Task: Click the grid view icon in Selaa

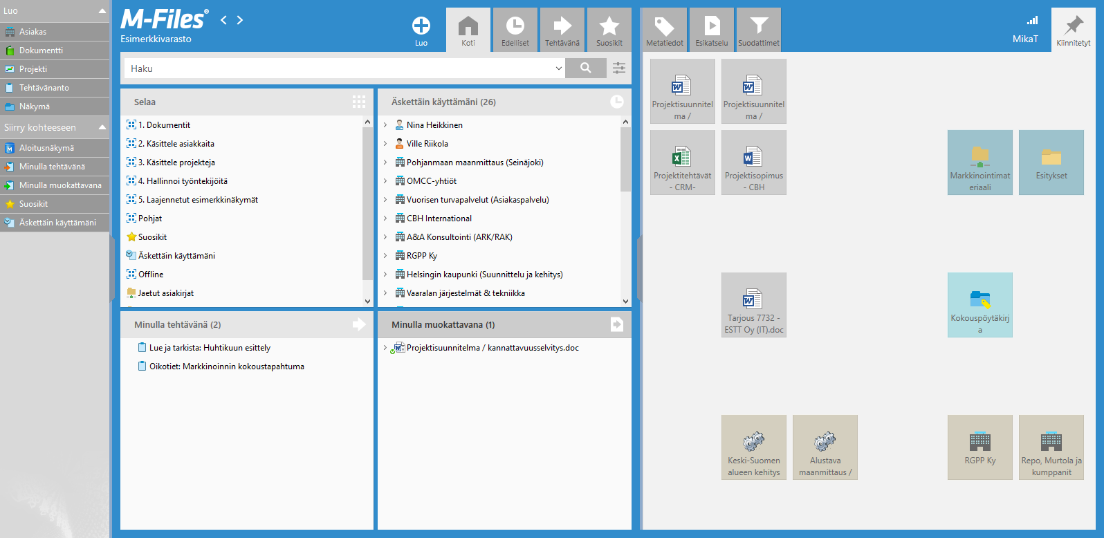Action: pyautogui.click(x=358, y=102)
